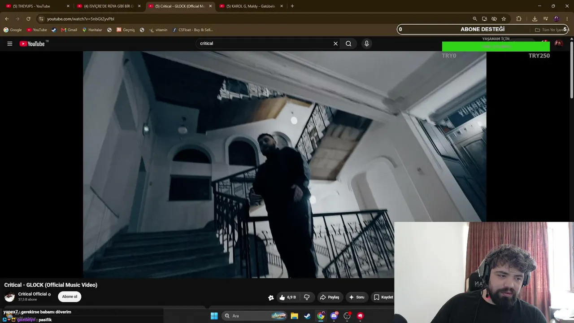Switch to the KAROL G, Maldy tab
Image resolution: width=574 pixels, height=323 pixels.
click(x=252, y=6)
